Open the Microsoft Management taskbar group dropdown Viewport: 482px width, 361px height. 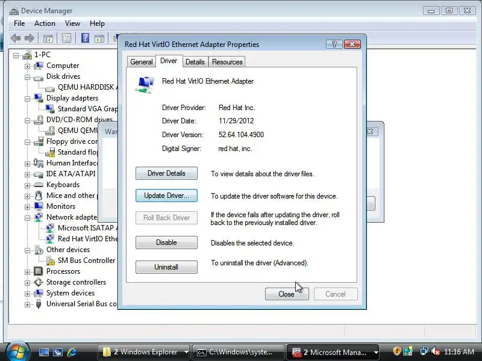point(375,352)
